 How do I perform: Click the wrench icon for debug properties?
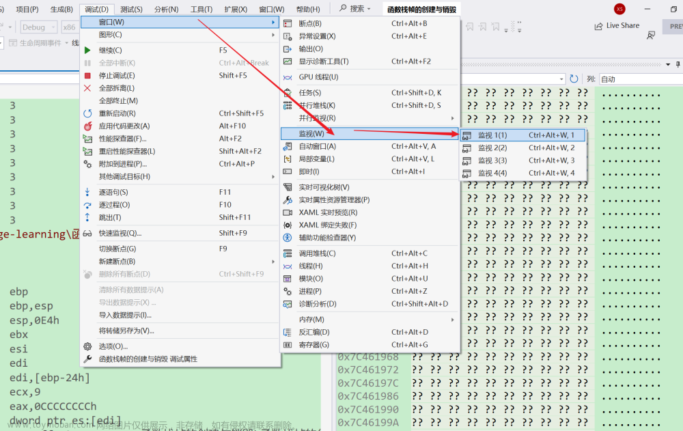[x=87, y=359]
